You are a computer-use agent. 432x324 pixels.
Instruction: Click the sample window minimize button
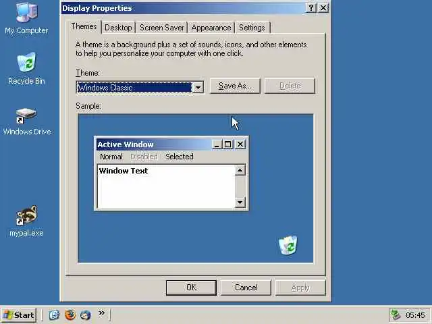[x=217, y=144]
